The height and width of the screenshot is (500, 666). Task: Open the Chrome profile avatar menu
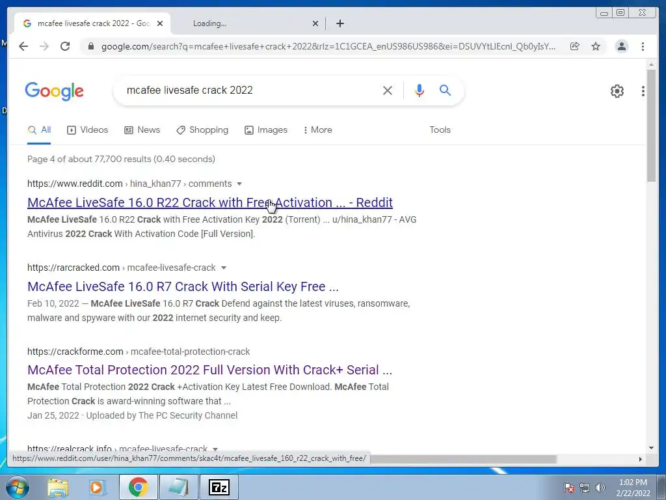[621, 46]
